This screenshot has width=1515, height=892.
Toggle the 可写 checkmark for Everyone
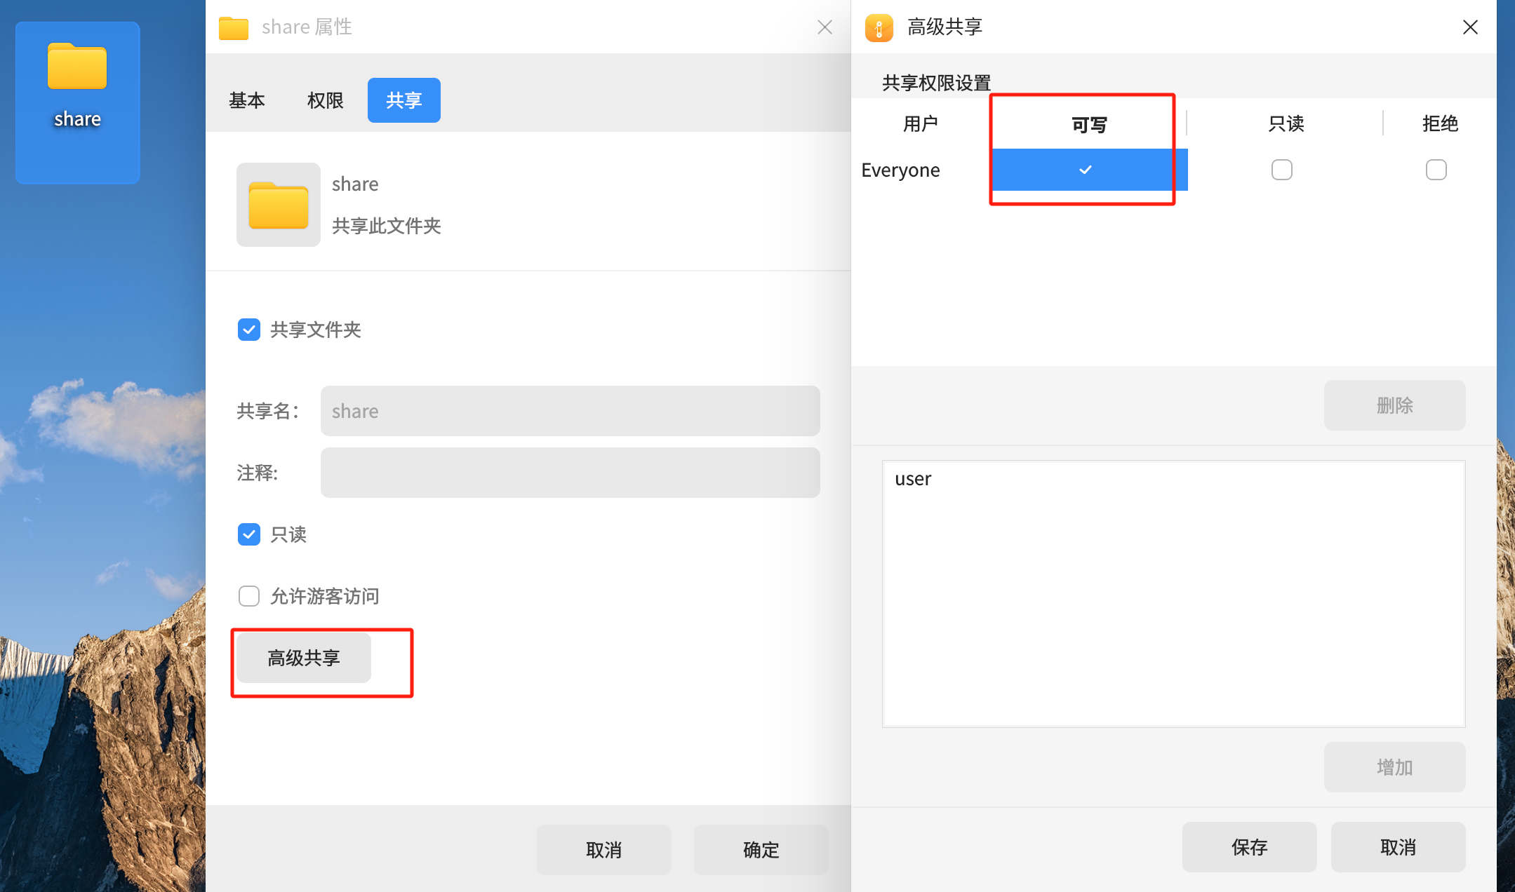[1086, 170]
